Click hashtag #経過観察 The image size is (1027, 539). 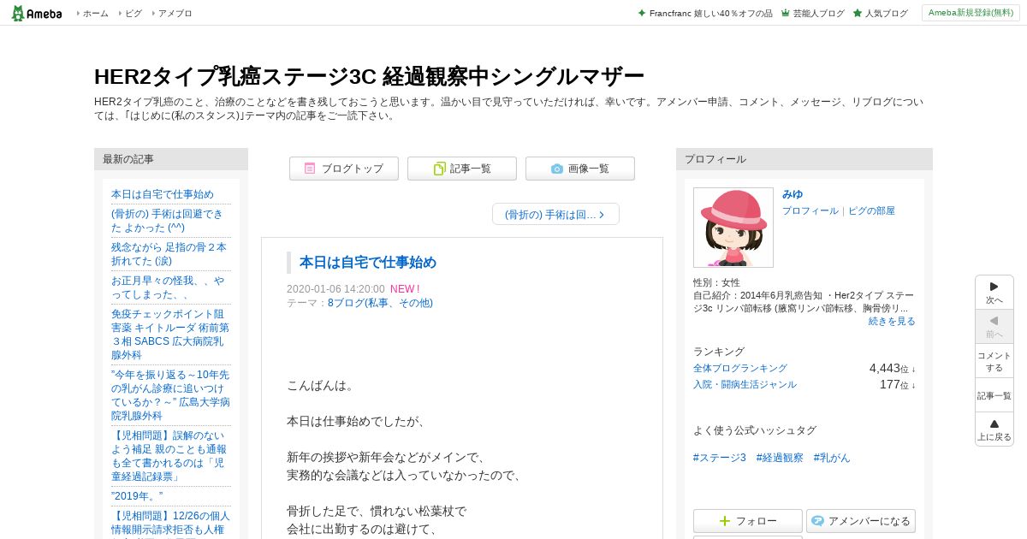click(x=780, y=458)
